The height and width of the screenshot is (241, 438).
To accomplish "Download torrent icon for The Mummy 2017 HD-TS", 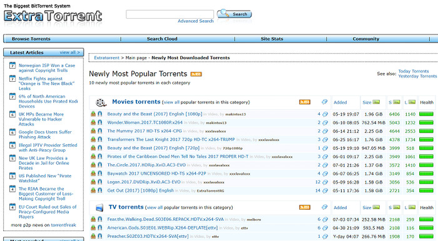I will click(93, 131).
